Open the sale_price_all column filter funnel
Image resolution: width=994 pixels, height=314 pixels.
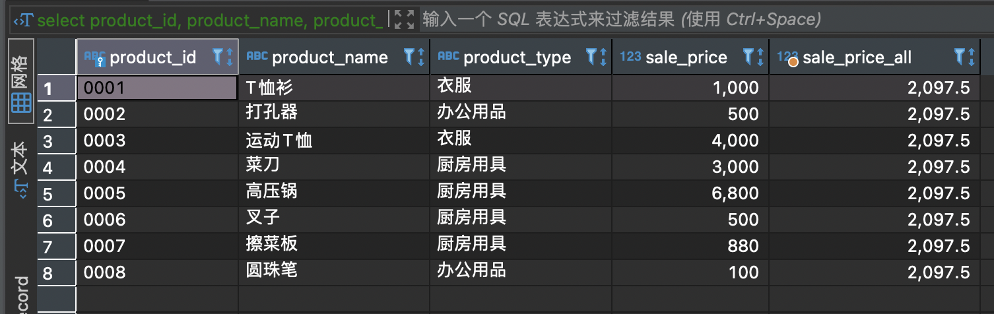click(x=960, y=57)
